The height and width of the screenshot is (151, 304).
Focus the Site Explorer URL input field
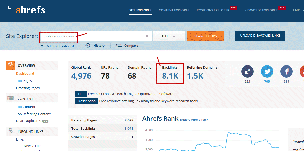tap(96, 36)
